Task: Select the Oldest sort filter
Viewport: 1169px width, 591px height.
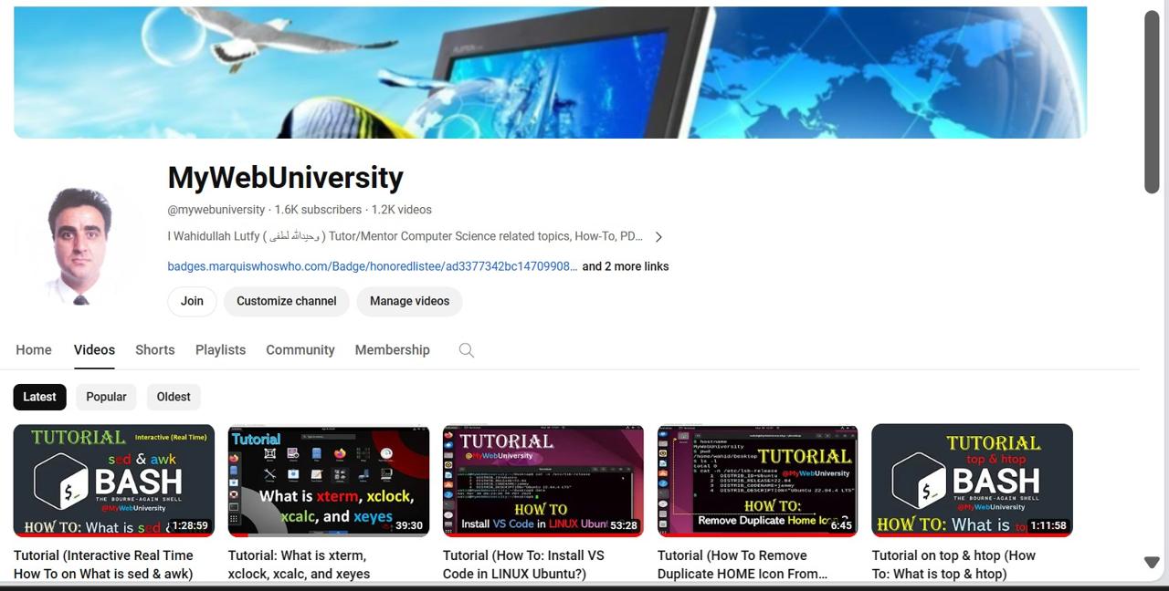Action: click(174, 397)
